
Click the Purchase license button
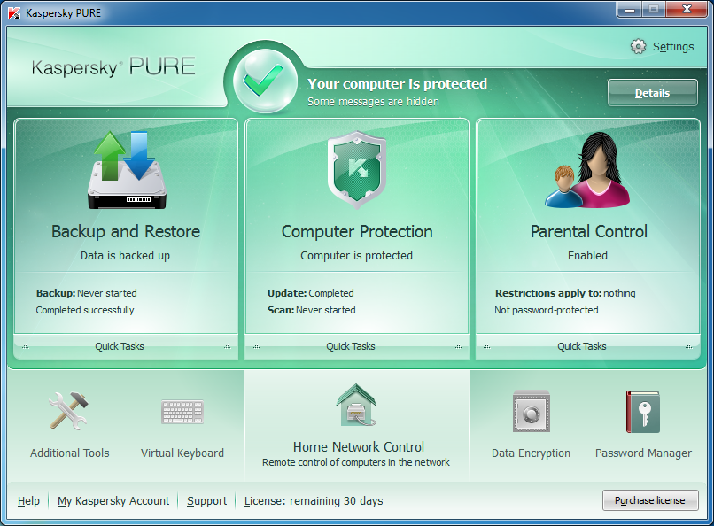coord(650,500)
